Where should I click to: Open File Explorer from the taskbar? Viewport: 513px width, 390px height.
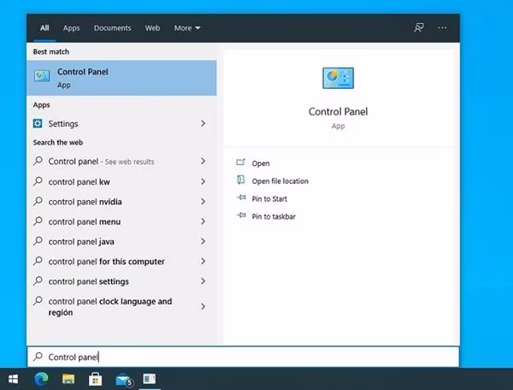pyautogui.click(x=68, y=379)
